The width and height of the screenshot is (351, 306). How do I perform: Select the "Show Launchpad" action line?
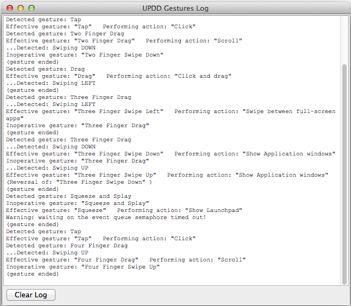click(124, 210)
